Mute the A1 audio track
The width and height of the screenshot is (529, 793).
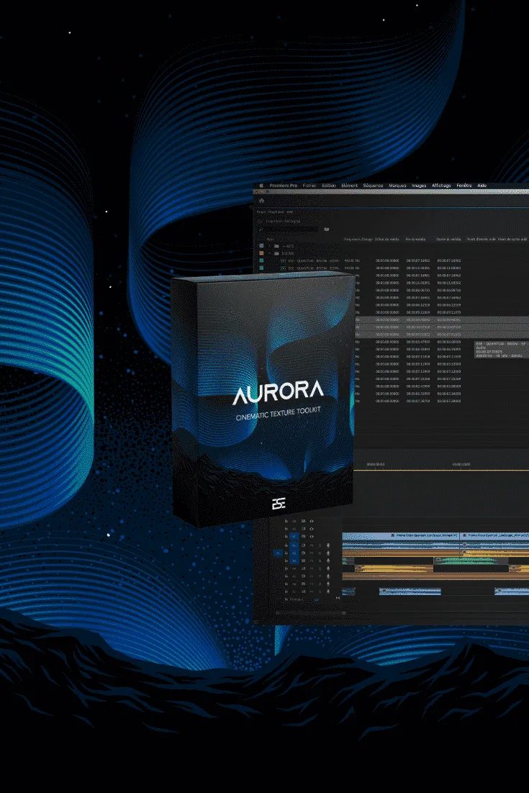point(312,545)
